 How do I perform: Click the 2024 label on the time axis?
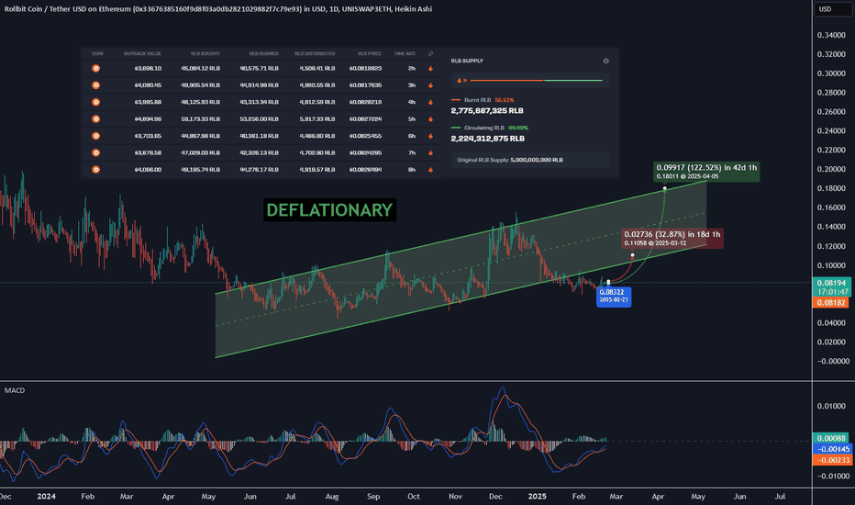pyautogui.click(x=47, y=496)
